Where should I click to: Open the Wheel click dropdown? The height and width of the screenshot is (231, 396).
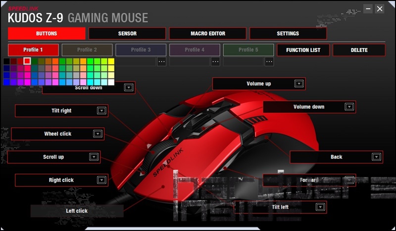point(98,134)
